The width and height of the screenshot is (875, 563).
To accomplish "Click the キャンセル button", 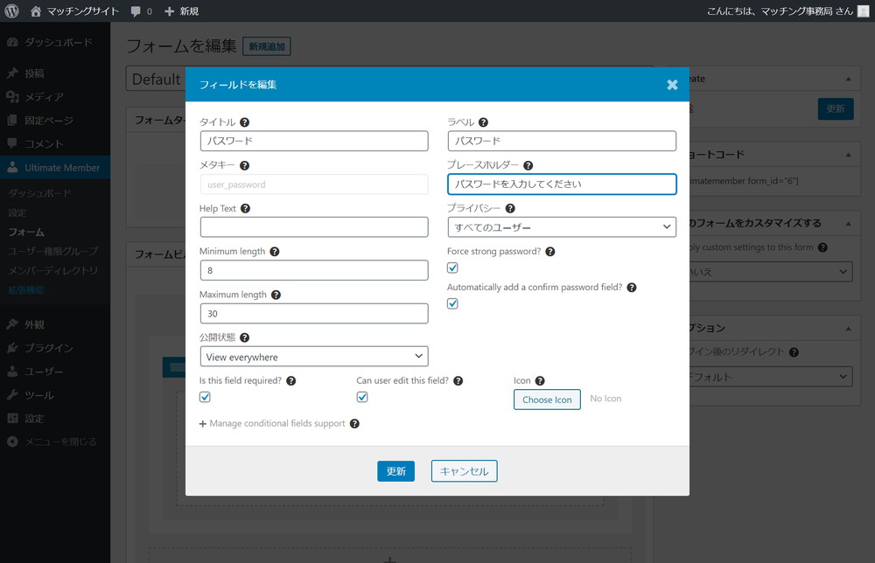I will point(465,471).
